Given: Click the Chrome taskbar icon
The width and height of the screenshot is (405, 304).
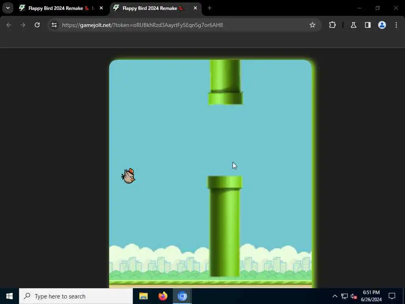Looking at the screenshot, I should pyautogui.click(x=182, y=296).
